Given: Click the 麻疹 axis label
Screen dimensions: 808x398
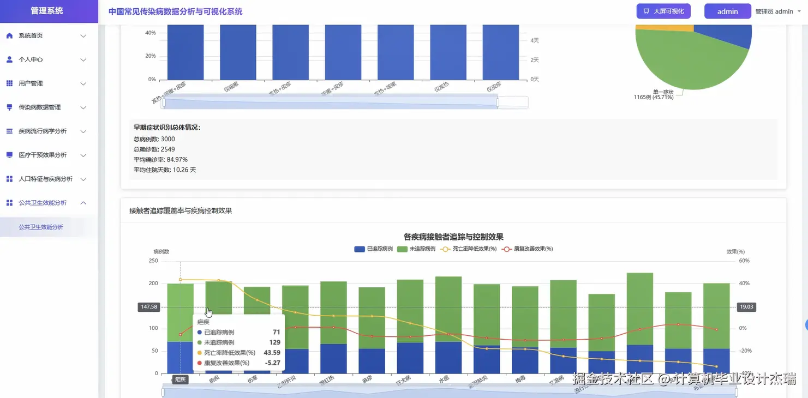Looking at the screenshot, I should [x=367, y=378].
